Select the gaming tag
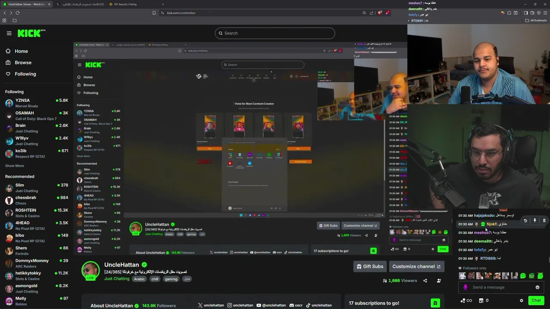550x309 pixels. 171,279
